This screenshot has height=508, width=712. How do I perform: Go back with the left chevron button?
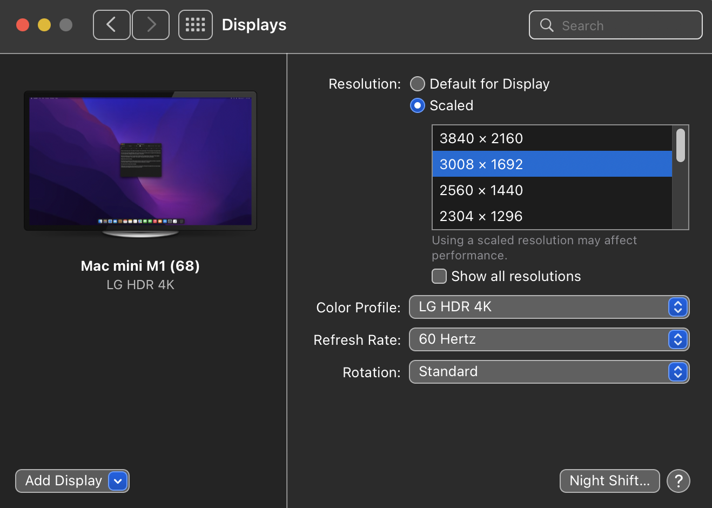pos(112,25)
